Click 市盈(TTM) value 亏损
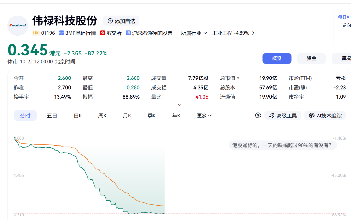This screenshot has width=351, height=220. click(x=341, y=78)
